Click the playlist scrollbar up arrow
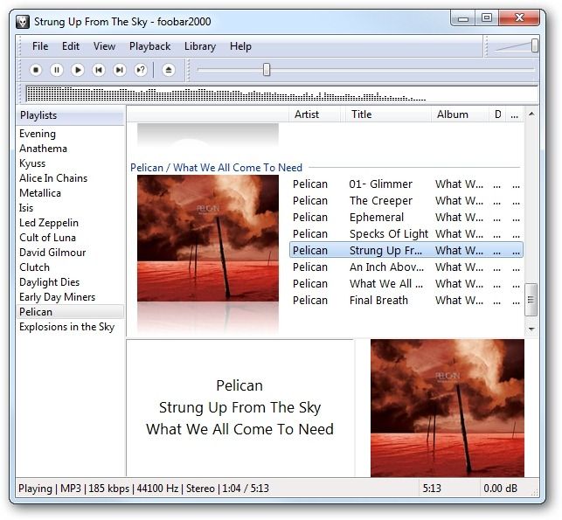This screenshot has width=562, height=520. (x=531, y=114)
